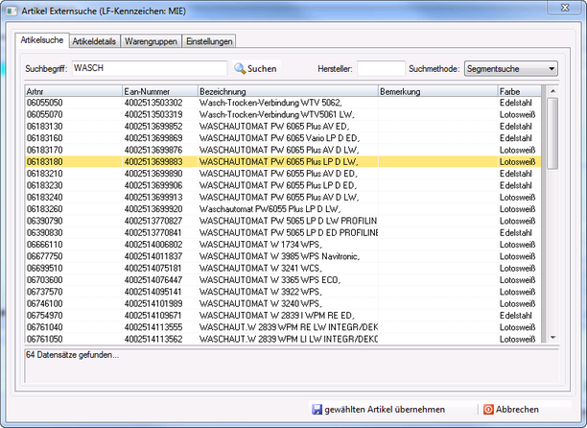Screen dimensions: 587x428
Task: Focus the Hersteller text field
Action: (381, 69)
